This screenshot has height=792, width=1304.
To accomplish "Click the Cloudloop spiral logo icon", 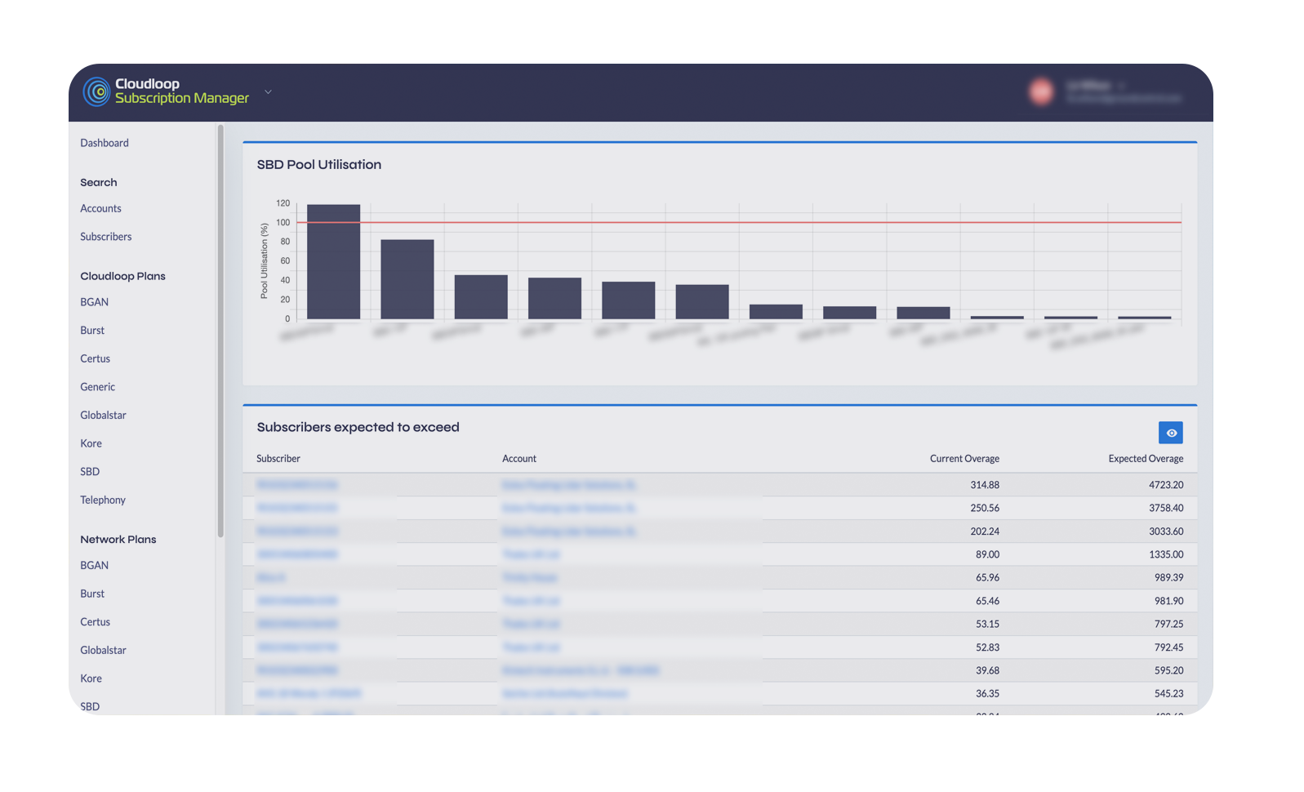I will (x=97, y=91).
